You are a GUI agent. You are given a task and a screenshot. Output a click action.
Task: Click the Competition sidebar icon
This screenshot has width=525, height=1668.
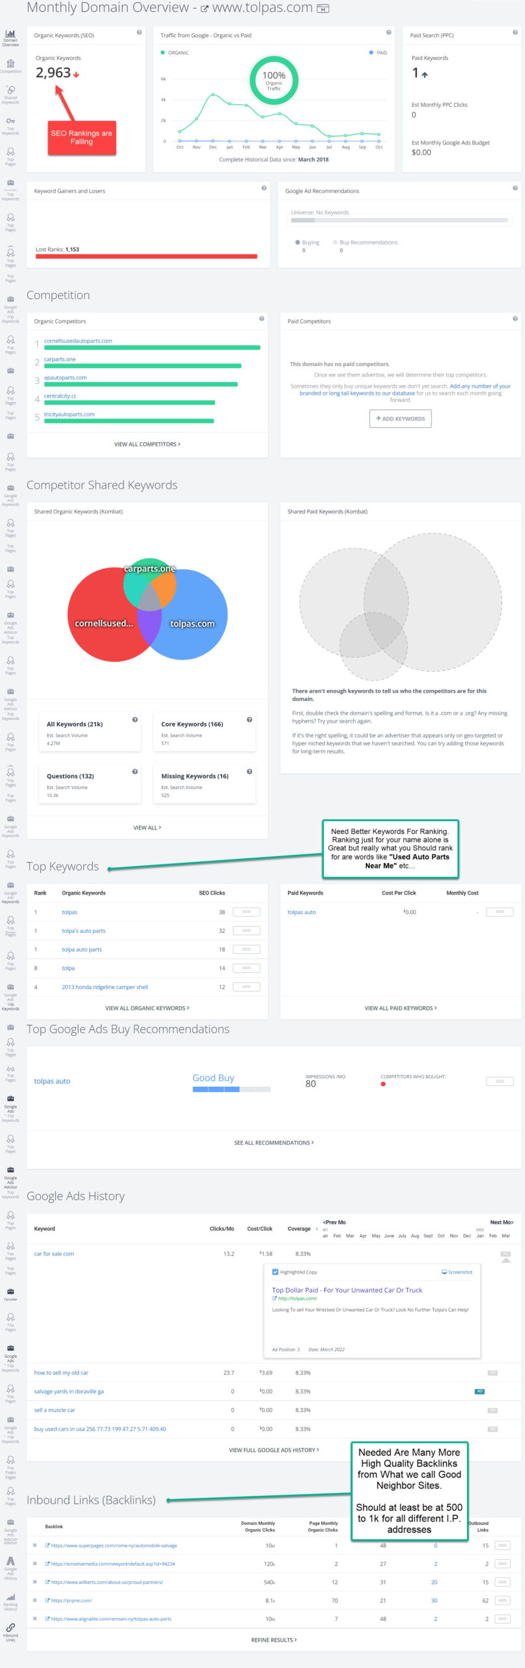10,66
